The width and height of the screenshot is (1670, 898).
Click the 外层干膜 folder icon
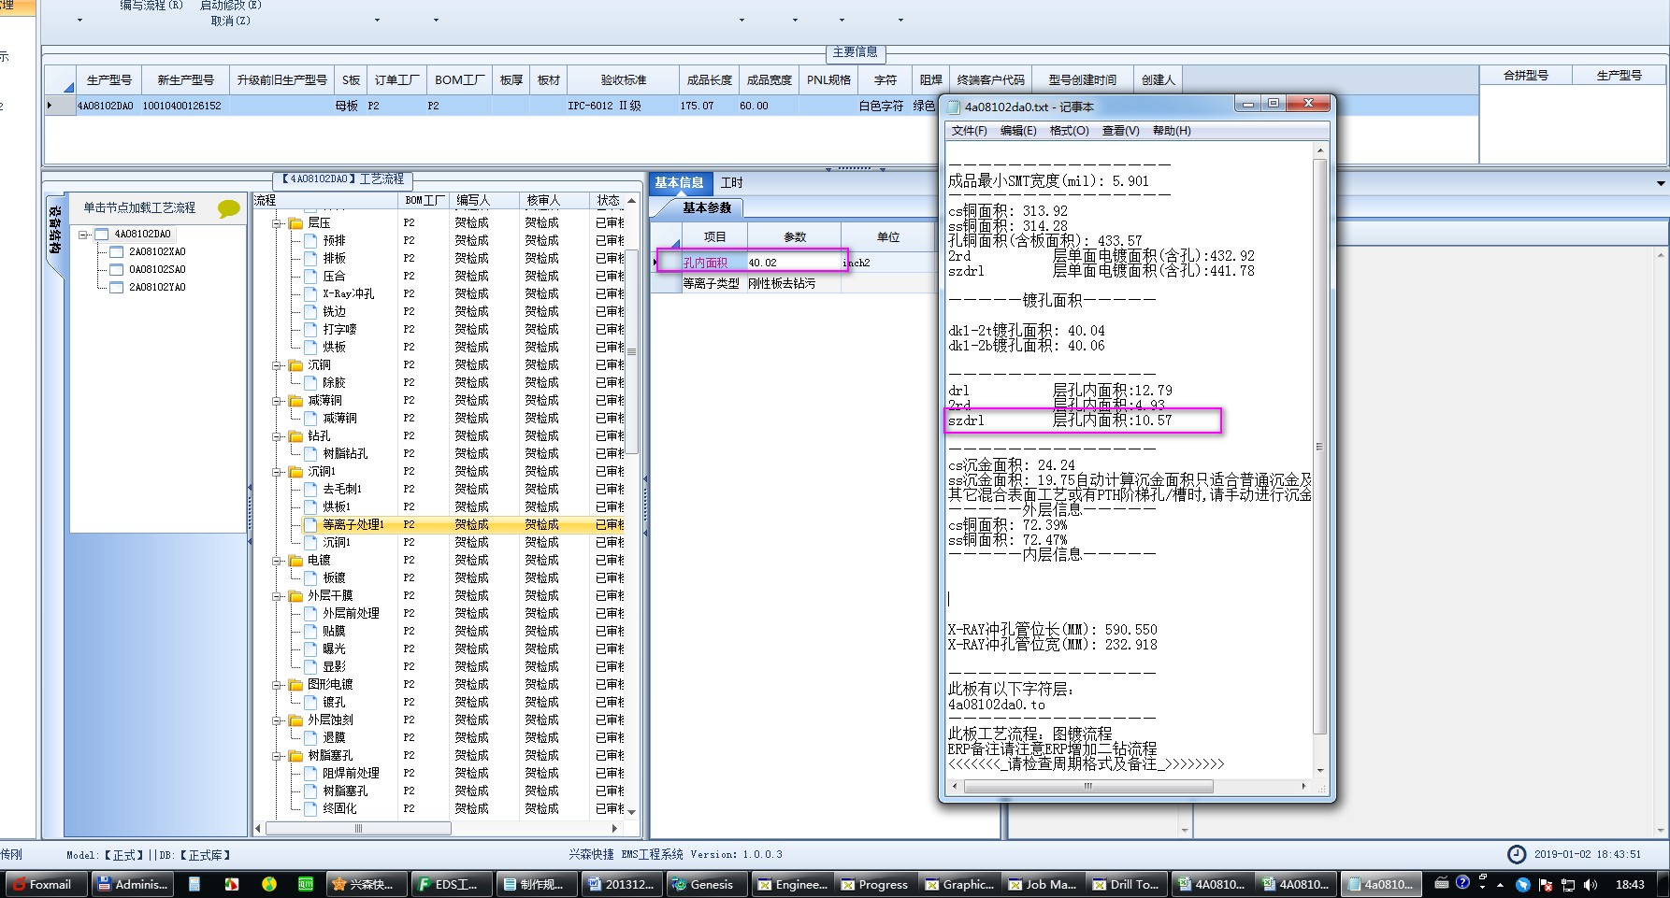296,596
